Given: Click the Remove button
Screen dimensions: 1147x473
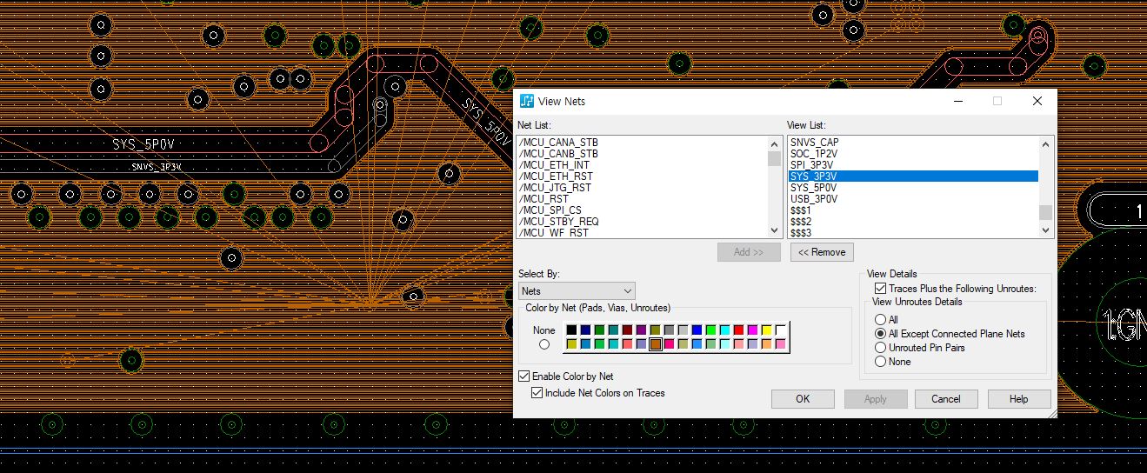Looking at the screenshot, I should pos(822,252).
